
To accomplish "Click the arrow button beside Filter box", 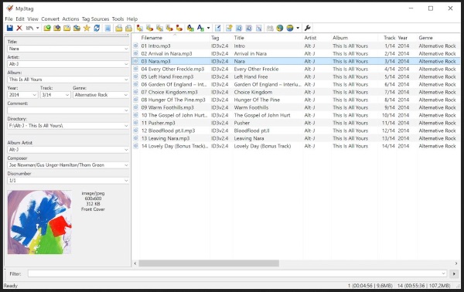I will pyautogui.click(x=454, y=273).
